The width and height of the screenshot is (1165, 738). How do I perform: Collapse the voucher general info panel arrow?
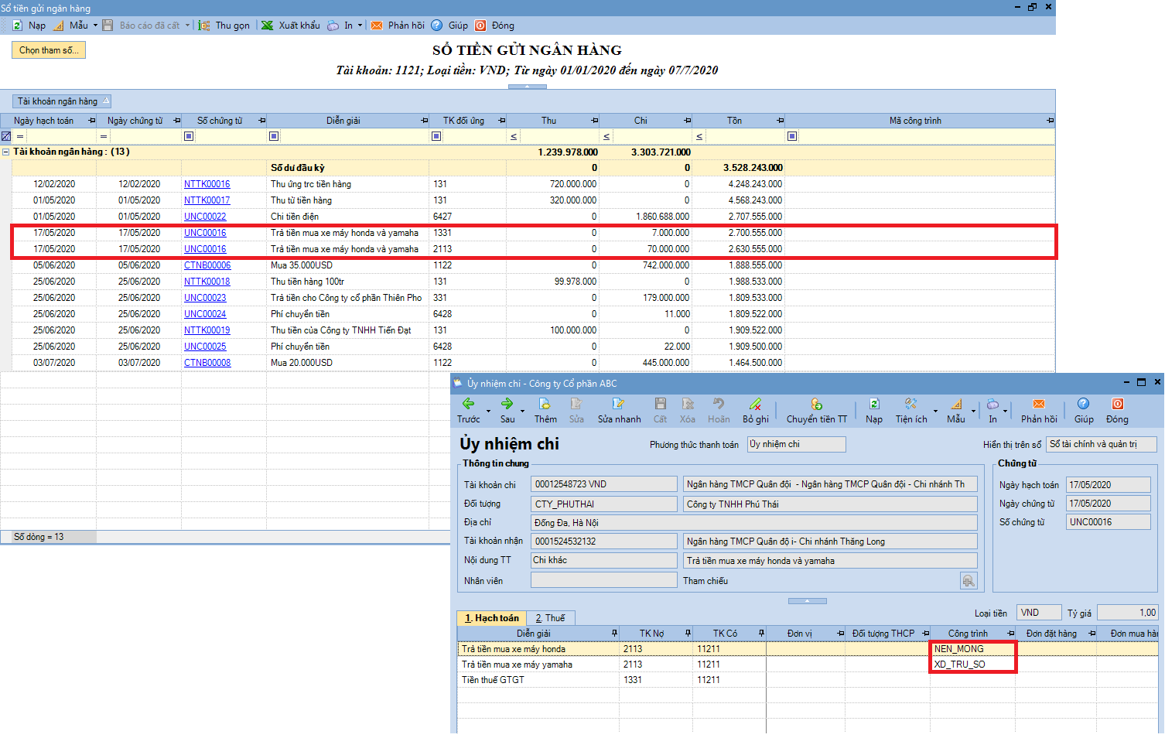point(807,601)
